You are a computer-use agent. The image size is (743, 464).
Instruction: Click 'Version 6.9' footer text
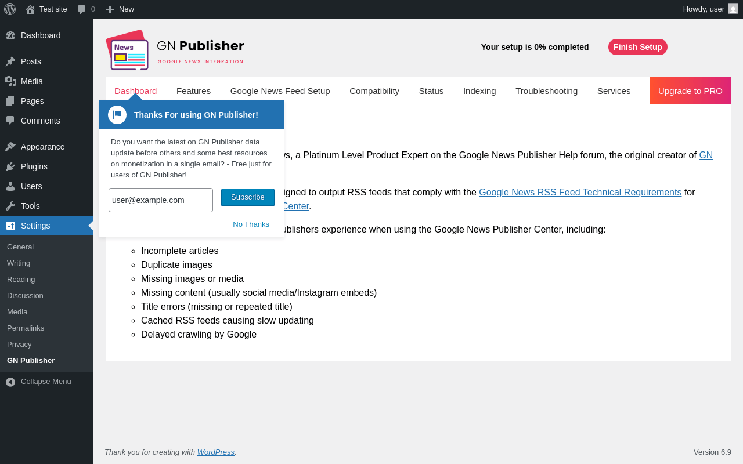coord(712,452)
